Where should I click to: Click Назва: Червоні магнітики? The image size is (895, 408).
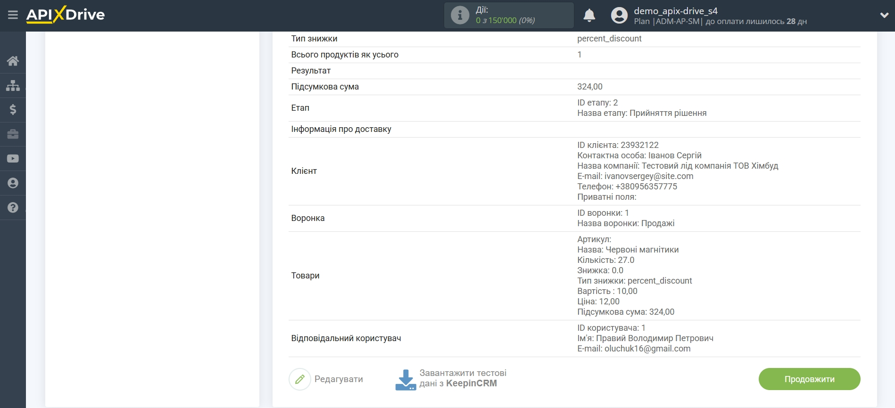(628, 250)
